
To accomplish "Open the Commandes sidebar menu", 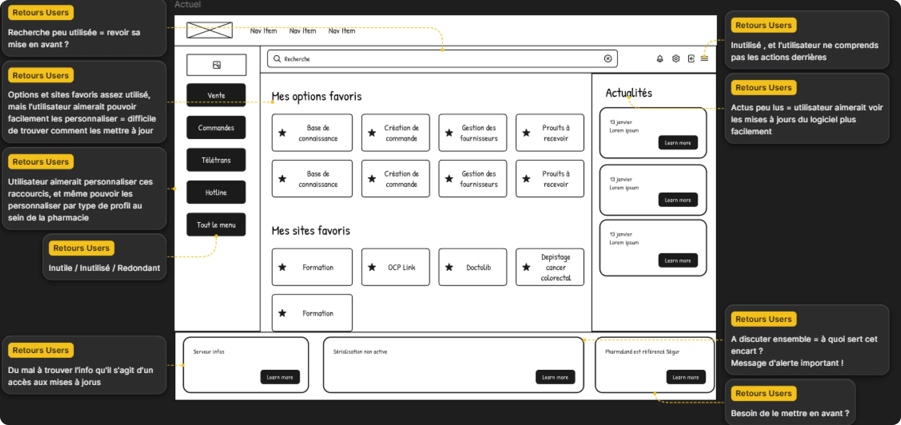I will tap(216, 128).
